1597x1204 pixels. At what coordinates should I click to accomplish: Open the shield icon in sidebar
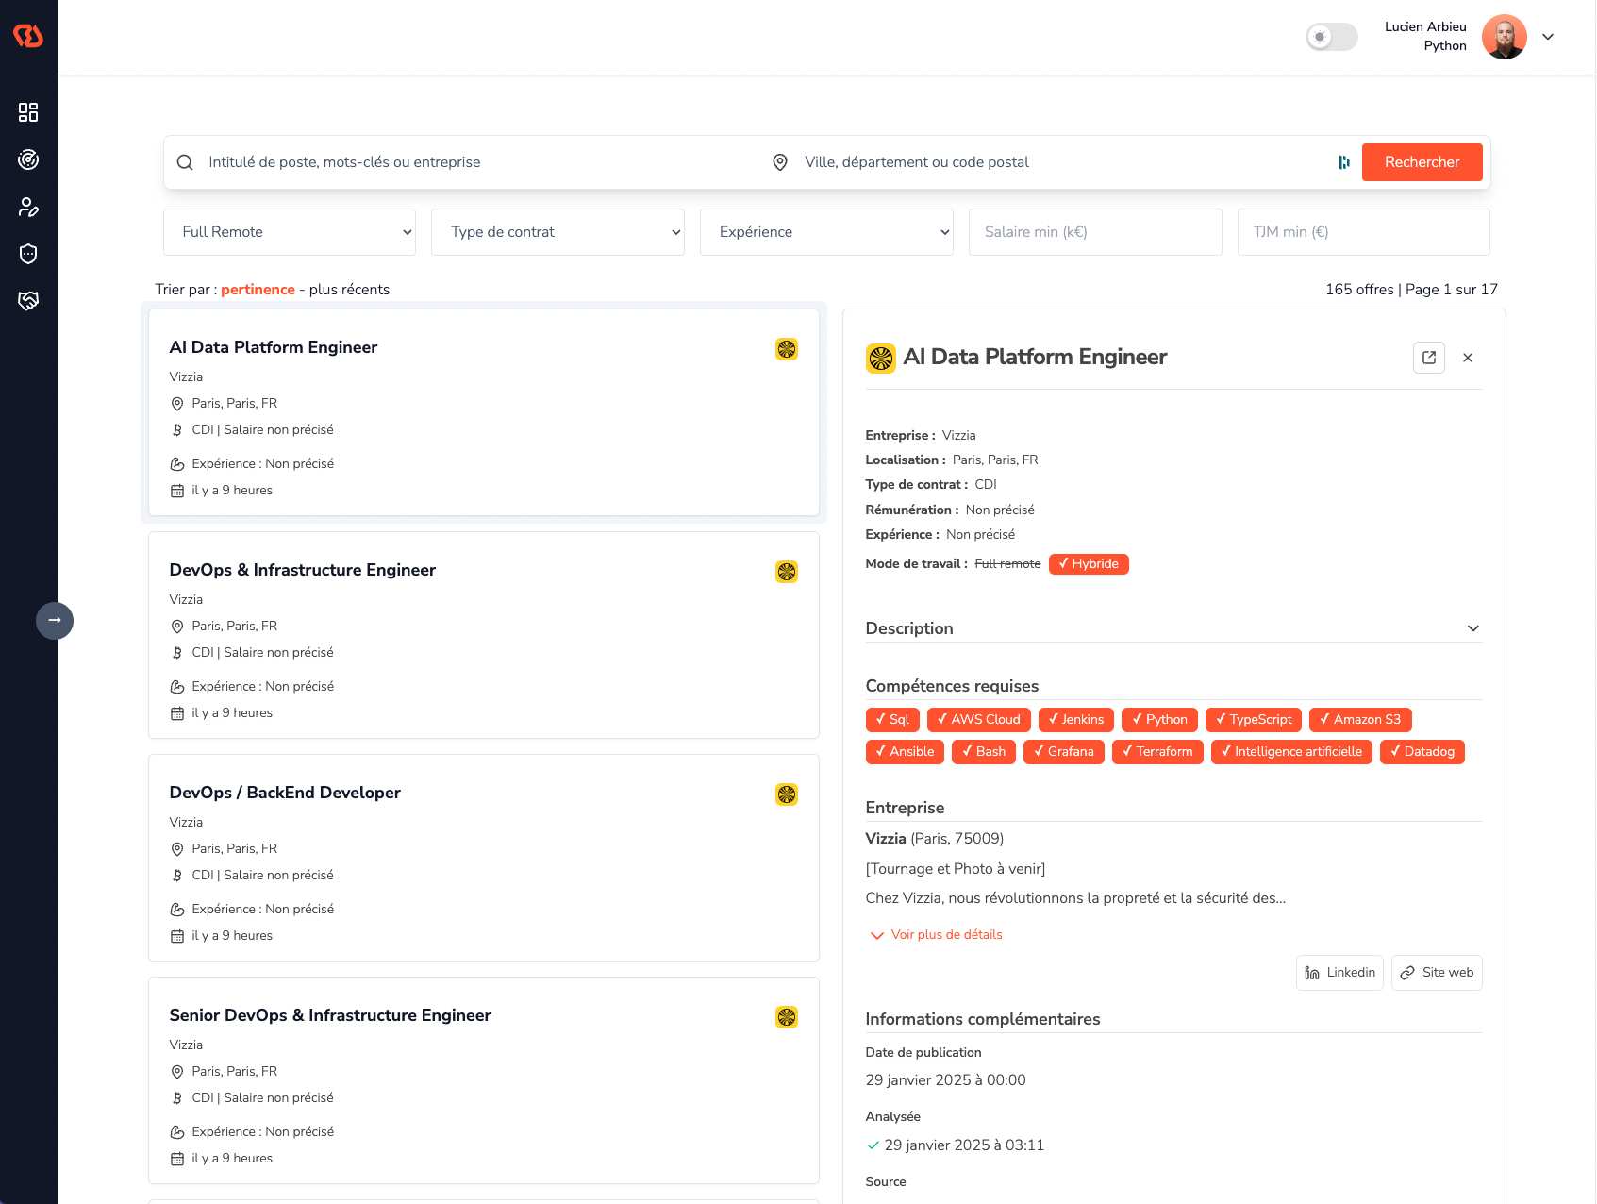click(x=28, y=254)
